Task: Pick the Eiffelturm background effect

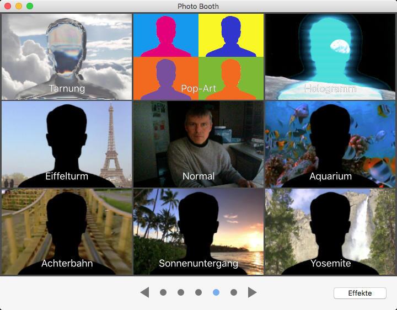Action: pyautogui.click(x=67, y=144)
